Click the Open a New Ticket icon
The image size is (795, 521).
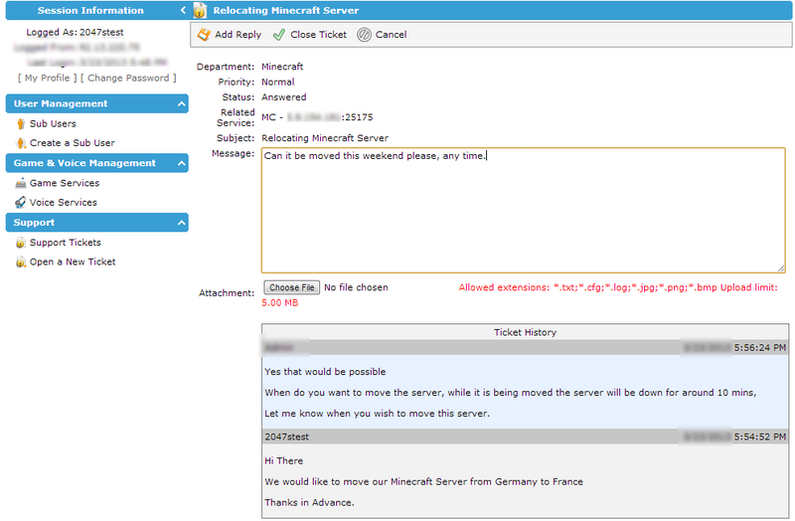point(20,261)
